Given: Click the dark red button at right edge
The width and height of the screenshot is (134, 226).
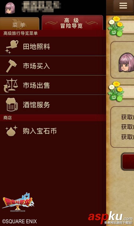Looking at the screenshot, I should [x=128, y=161].
